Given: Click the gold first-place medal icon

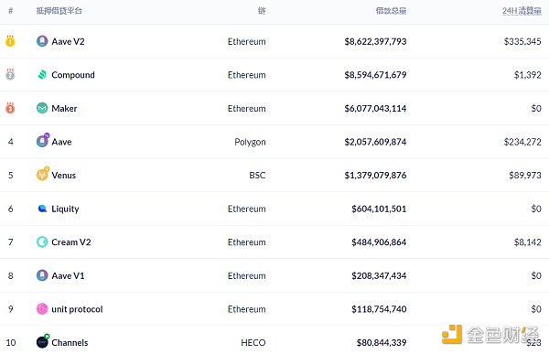Looking at the screenshot, I should point(10,41).
